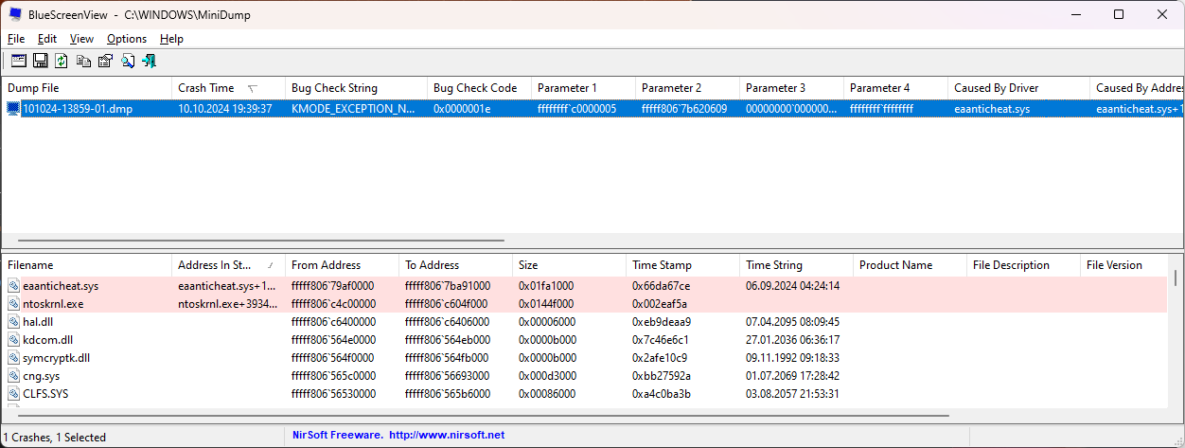1185x448 pixels.
Task: Sort lower pane by Size header
Action: point(570,265)
